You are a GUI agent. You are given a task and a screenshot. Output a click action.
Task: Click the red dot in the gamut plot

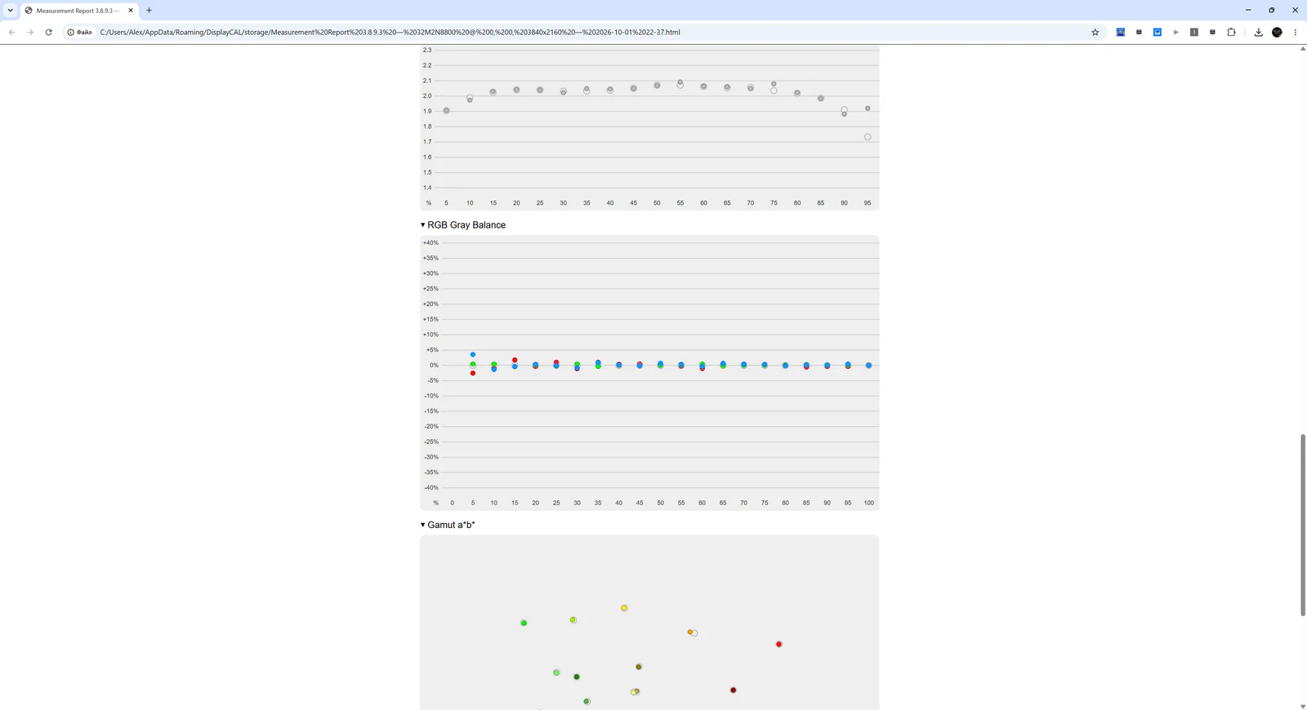pyautogui.click(x=779, y=644)
